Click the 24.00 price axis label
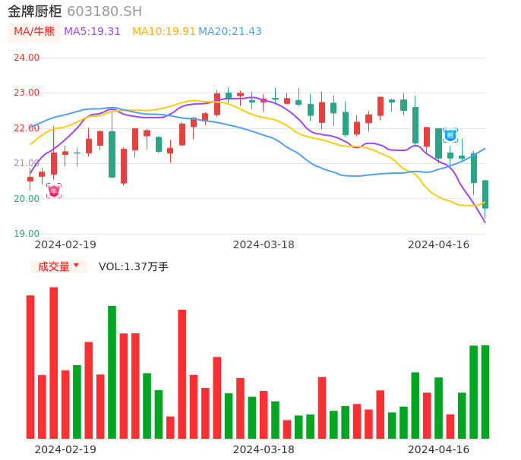 [x=27, y=58]
